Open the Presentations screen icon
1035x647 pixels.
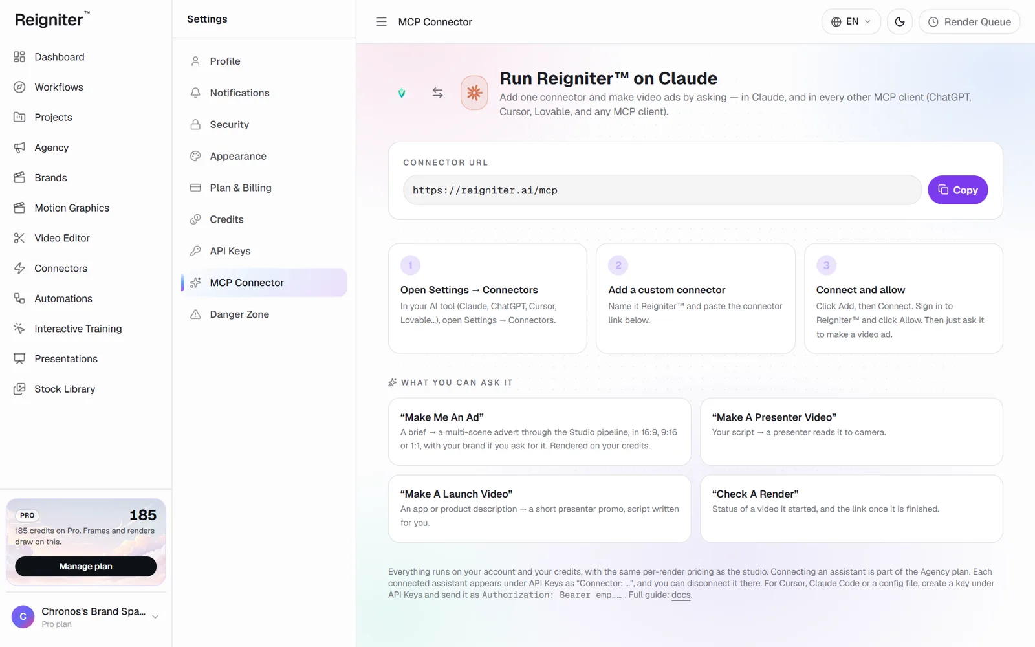tap(19, 358)
